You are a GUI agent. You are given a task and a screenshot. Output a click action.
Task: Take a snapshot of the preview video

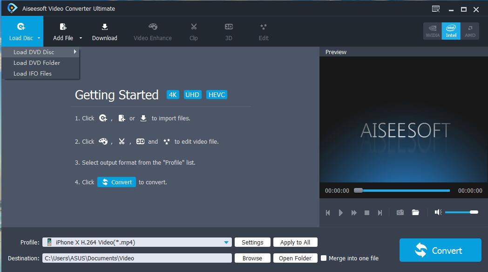coord(400,212)
